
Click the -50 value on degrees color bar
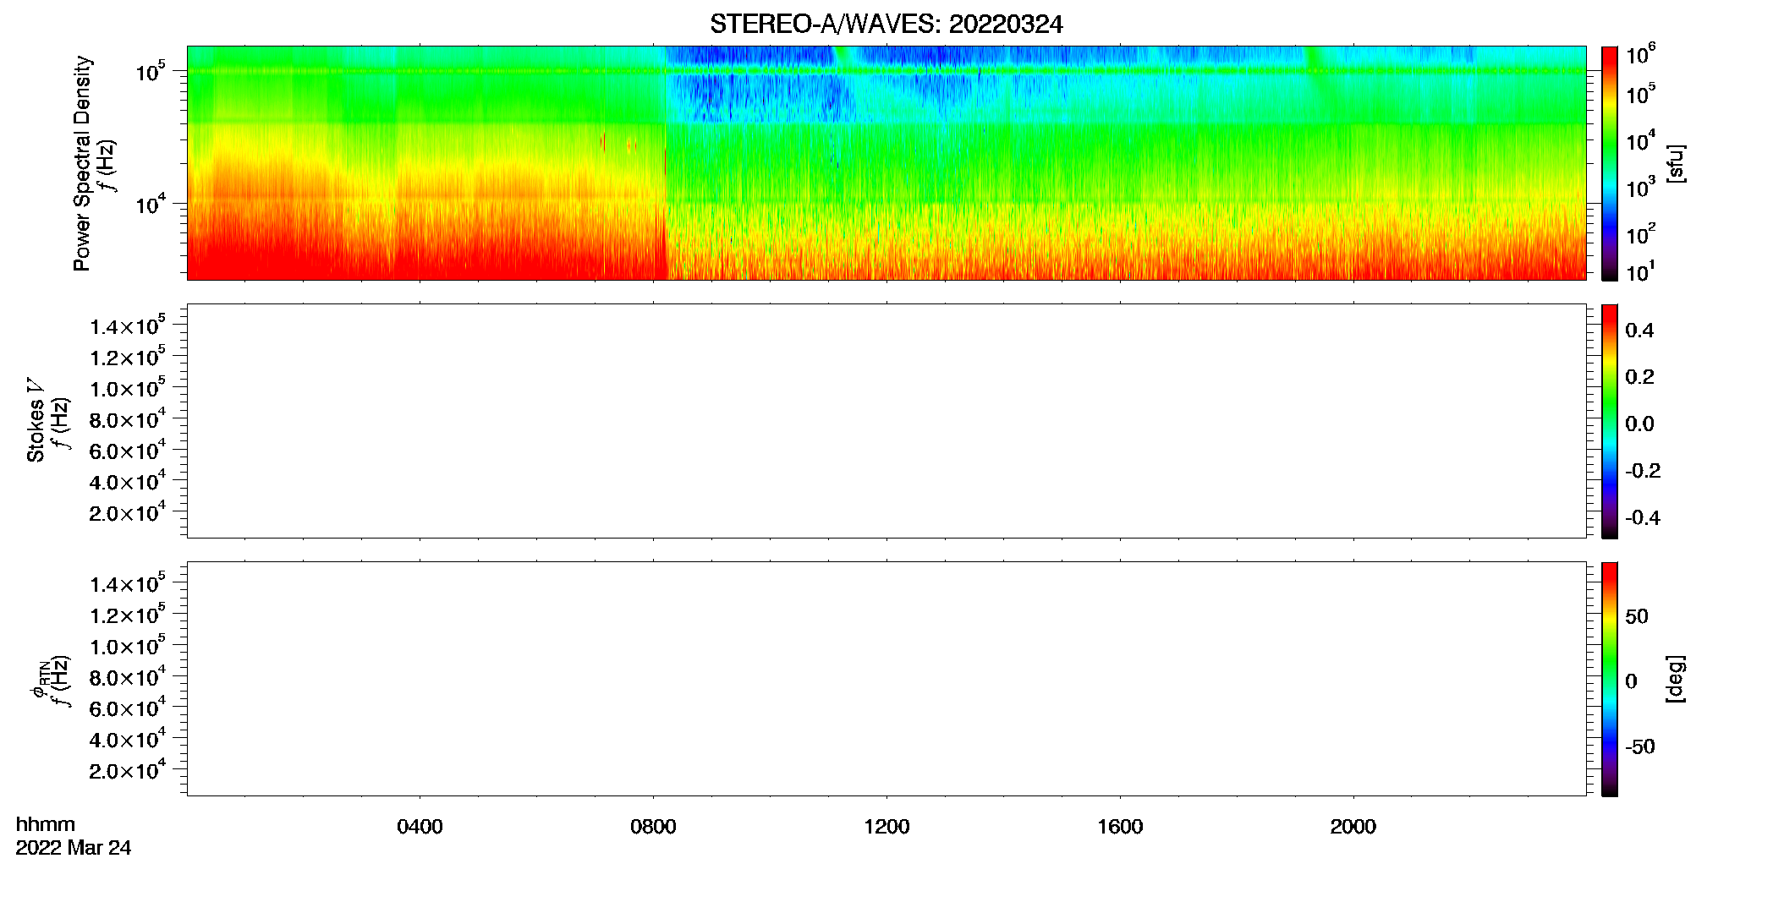pyautogui.click(x=1640, y=747)
